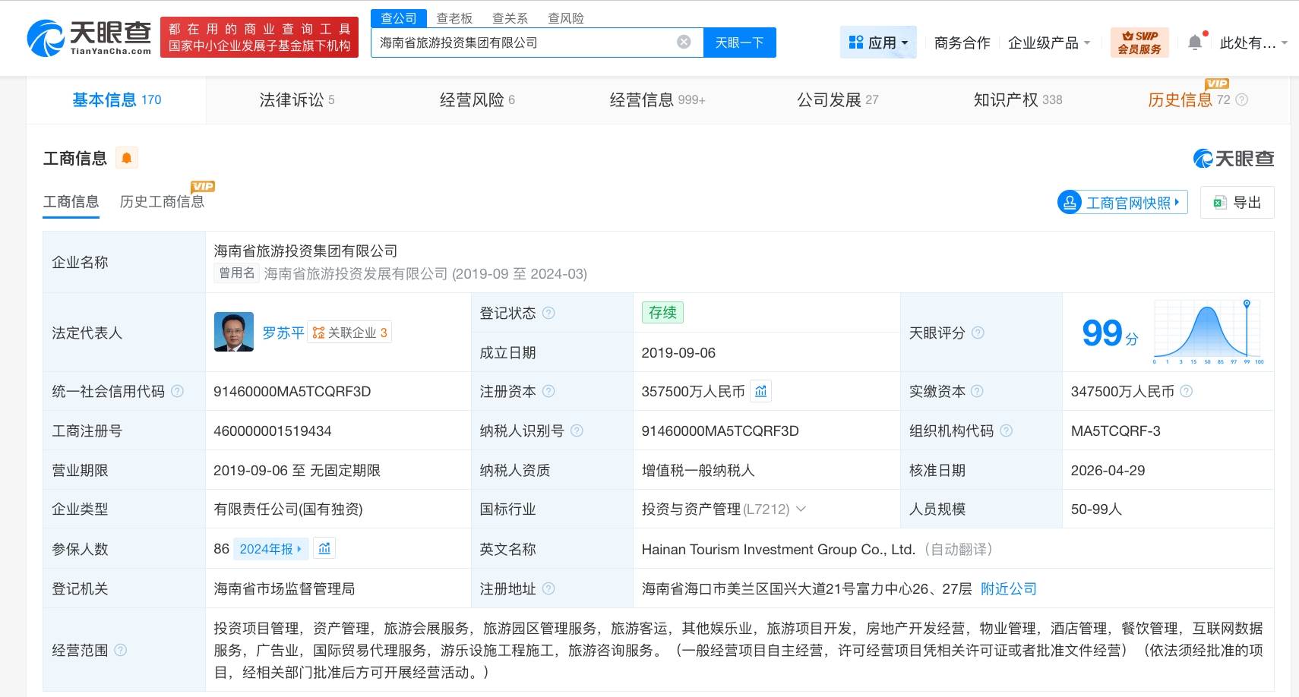Select the 历史工商信息 VIP sub-tab

click(x=162, y=202)
